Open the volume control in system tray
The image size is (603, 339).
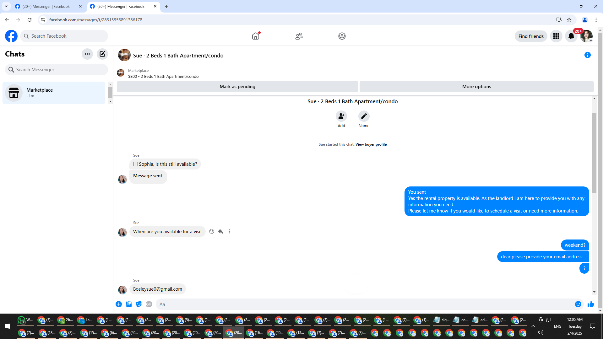tap(541, 332)
